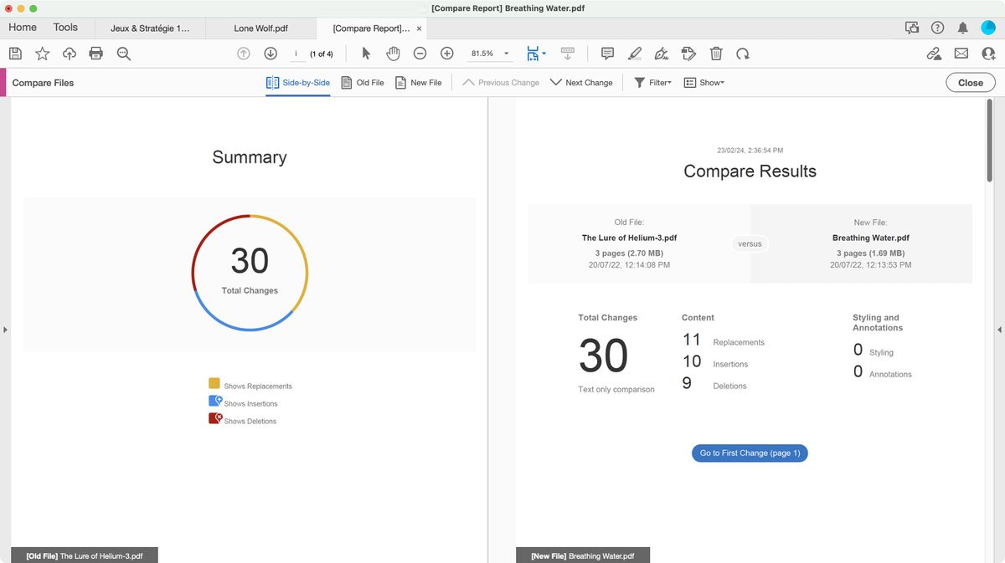
Task: Open the Show options dropdown
Action: click(704, 82)
